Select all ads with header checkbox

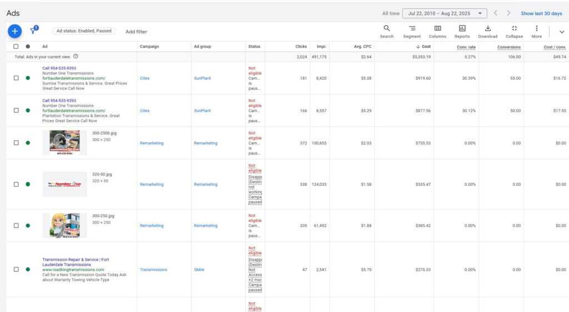click(16, 47)
